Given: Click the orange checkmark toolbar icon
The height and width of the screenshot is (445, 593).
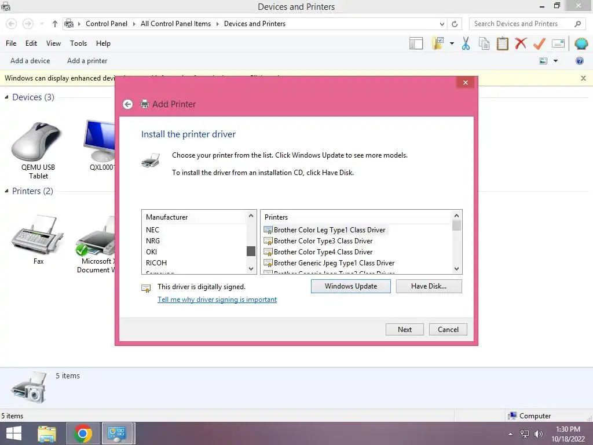Looking at the screenshot, I should pos(539,43).
